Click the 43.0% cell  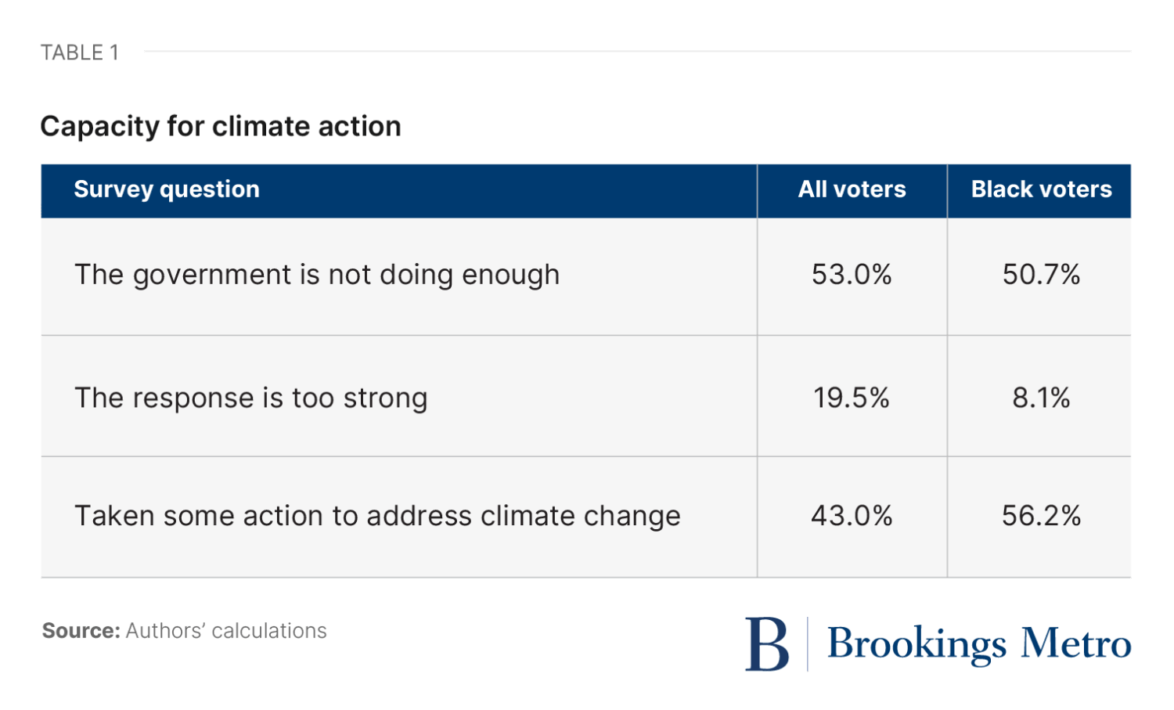click(852, 516)
